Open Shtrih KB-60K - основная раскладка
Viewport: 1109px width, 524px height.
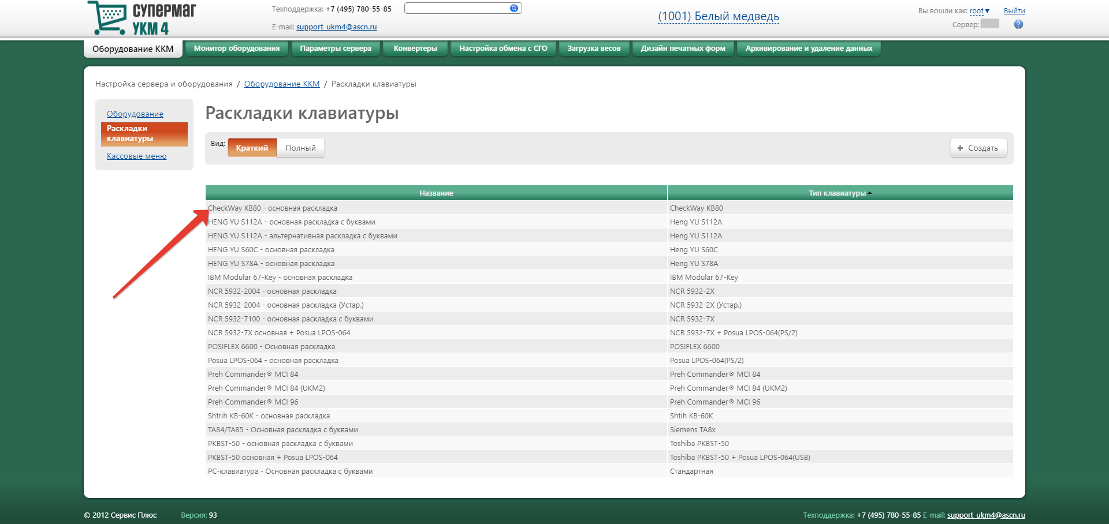[x=436, y=416]
